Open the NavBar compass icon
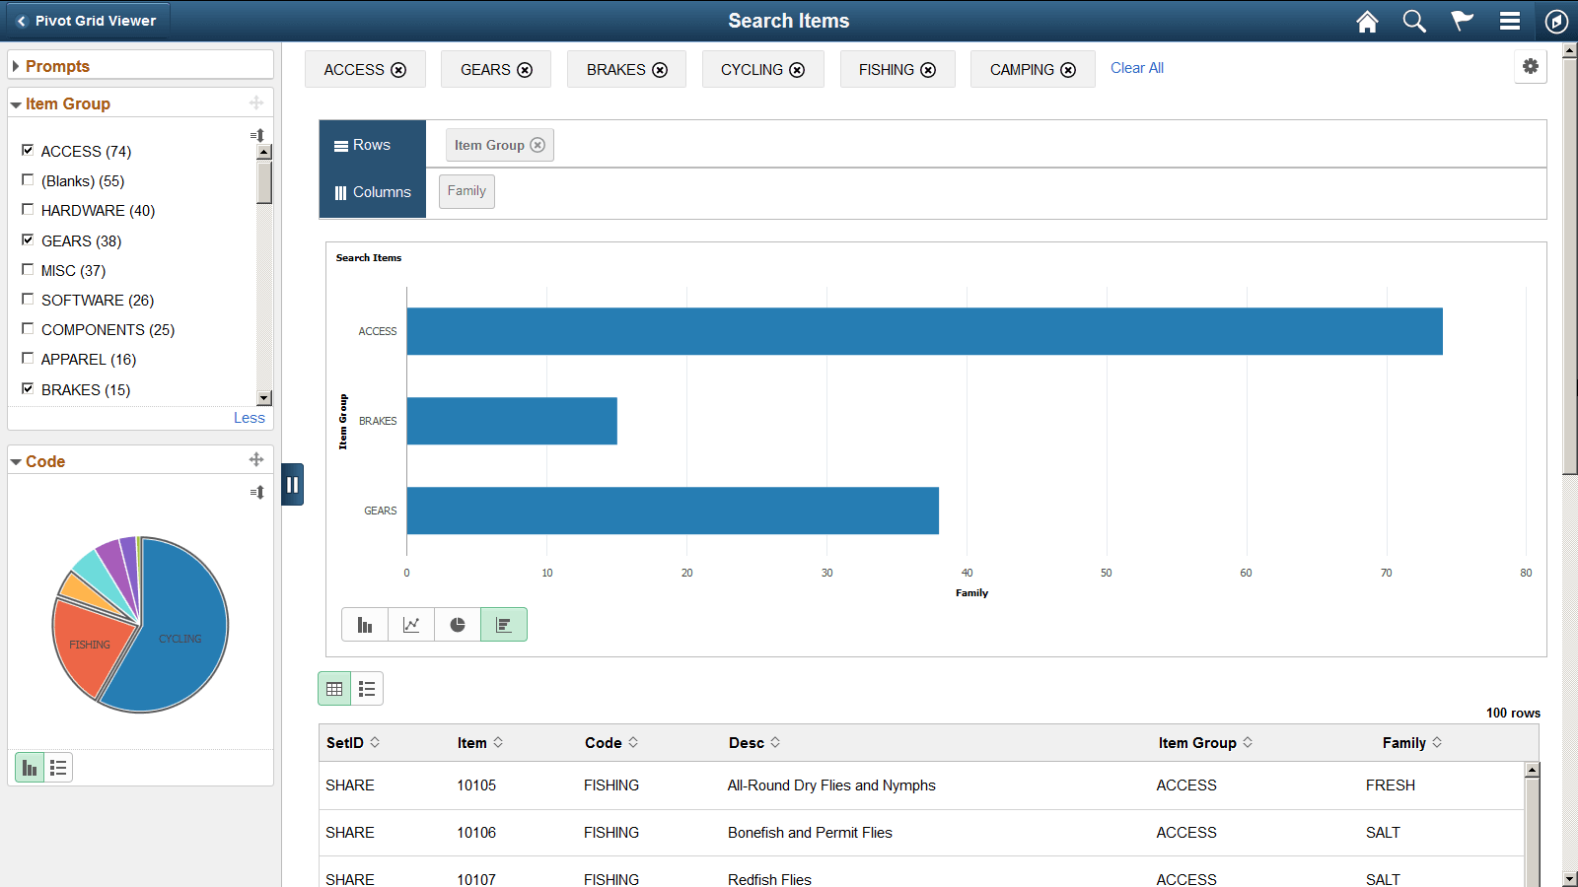 [1556, 22]
